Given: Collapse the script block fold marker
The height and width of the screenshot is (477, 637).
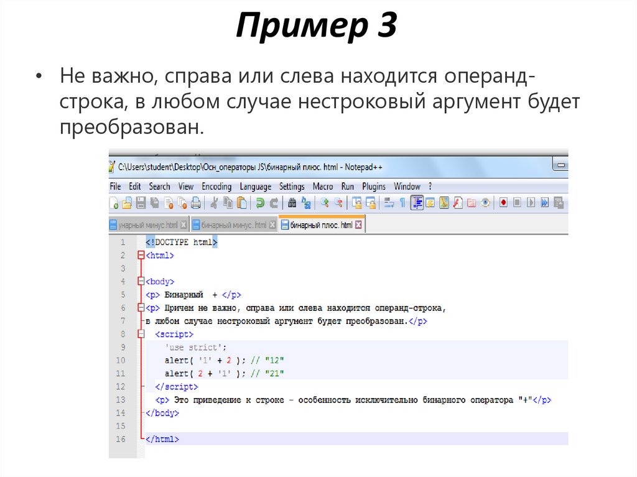Looking at the screenshot, I should coord(141,334).
